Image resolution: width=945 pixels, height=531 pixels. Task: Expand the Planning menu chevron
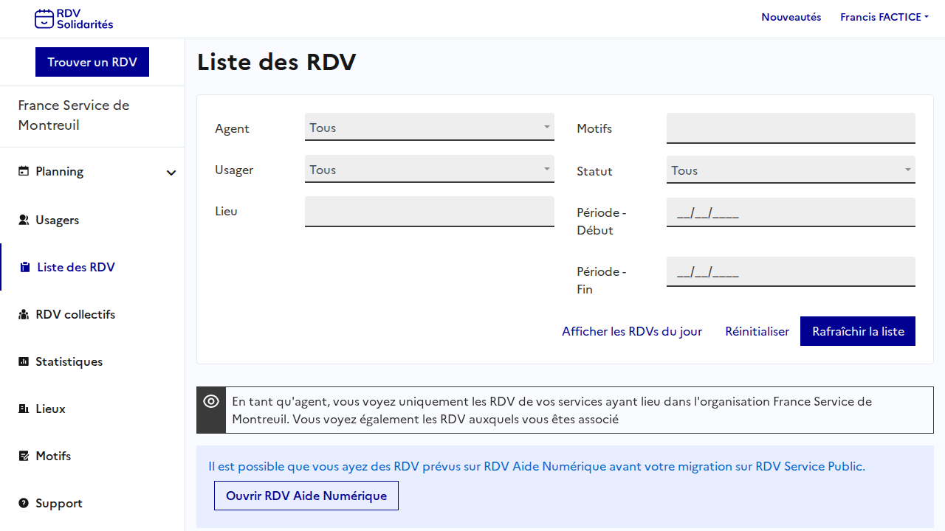coord(171,173)
